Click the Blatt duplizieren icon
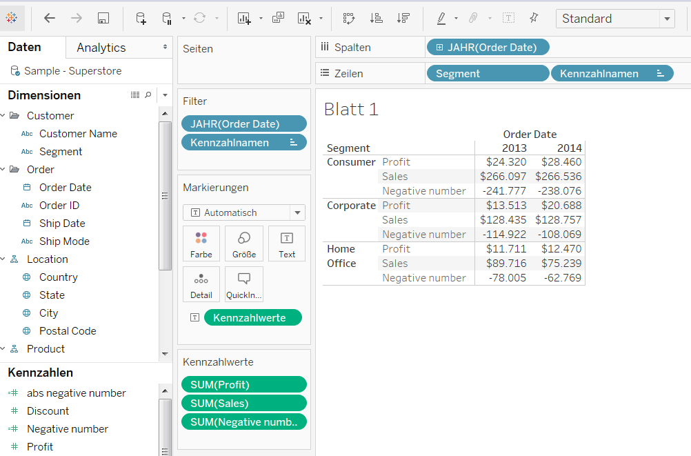This screenshot has width=691, height=456. 278,19
